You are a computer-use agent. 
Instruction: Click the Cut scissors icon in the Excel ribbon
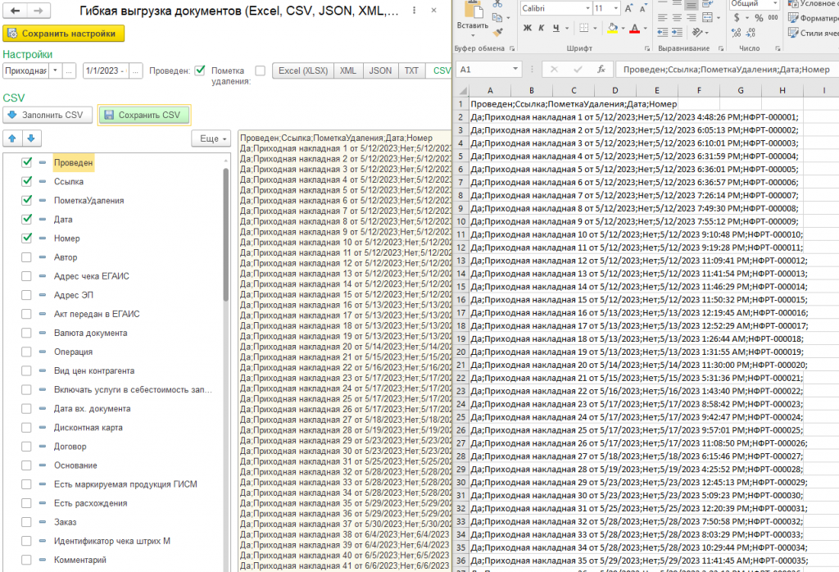tap(497, 4)
